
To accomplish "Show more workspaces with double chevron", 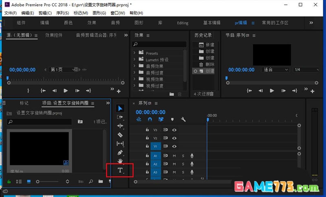I will click(x=311, y=23).
